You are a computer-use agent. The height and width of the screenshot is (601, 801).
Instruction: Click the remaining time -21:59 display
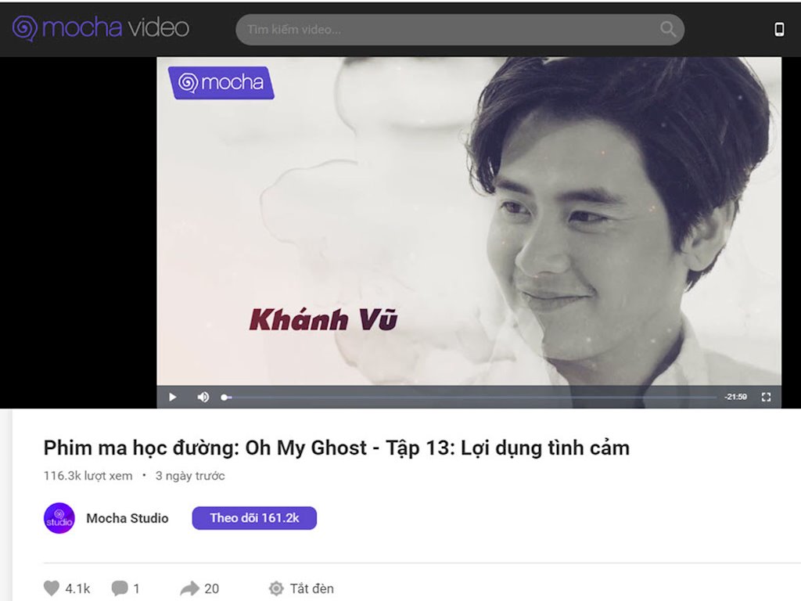click(x=735, y=397)
